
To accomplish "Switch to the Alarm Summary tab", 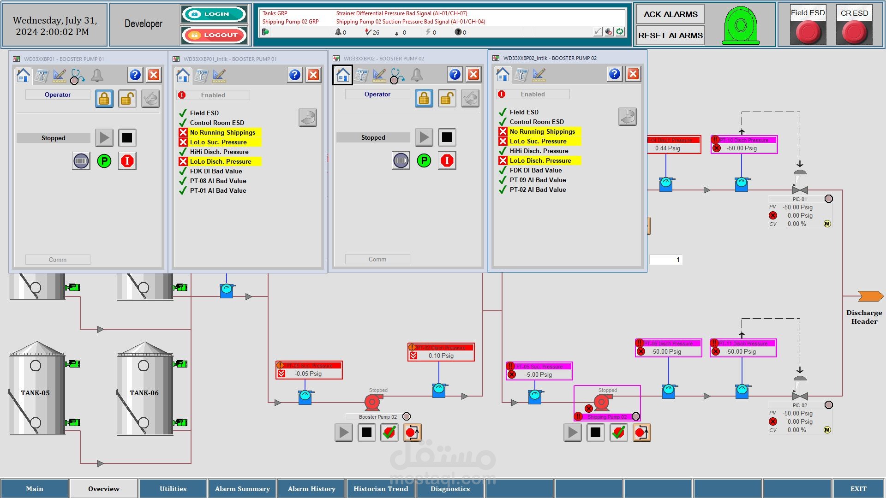I will click(242, 489).
